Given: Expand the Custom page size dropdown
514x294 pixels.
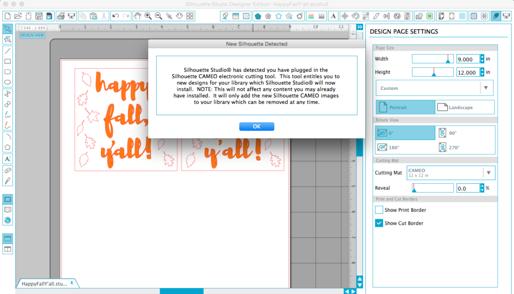Looking at the screenshot, I should [434, 88].
